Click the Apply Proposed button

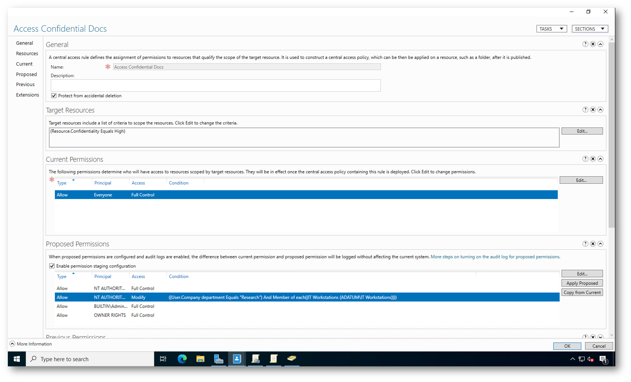tap(582, 283)
